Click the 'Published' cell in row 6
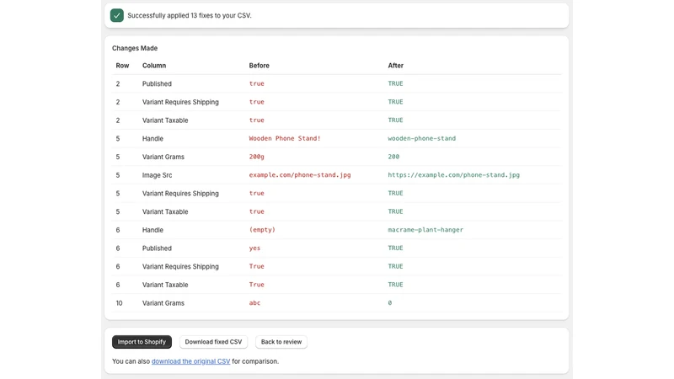 coord(157,248)
